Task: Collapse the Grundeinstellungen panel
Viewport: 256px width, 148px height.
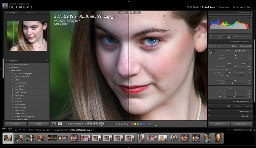Action: [251, 42]
